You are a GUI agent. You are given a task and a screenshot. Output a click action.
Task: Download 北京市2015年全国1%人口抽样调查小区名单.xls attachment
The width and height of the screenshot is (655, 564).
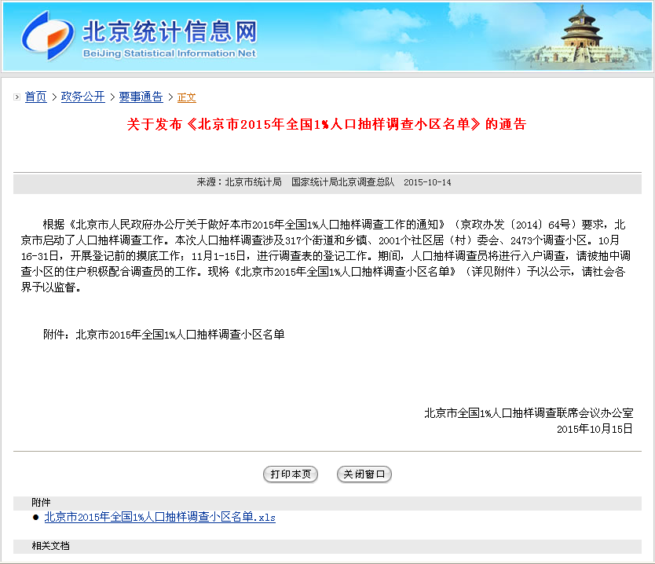[159, 517]
